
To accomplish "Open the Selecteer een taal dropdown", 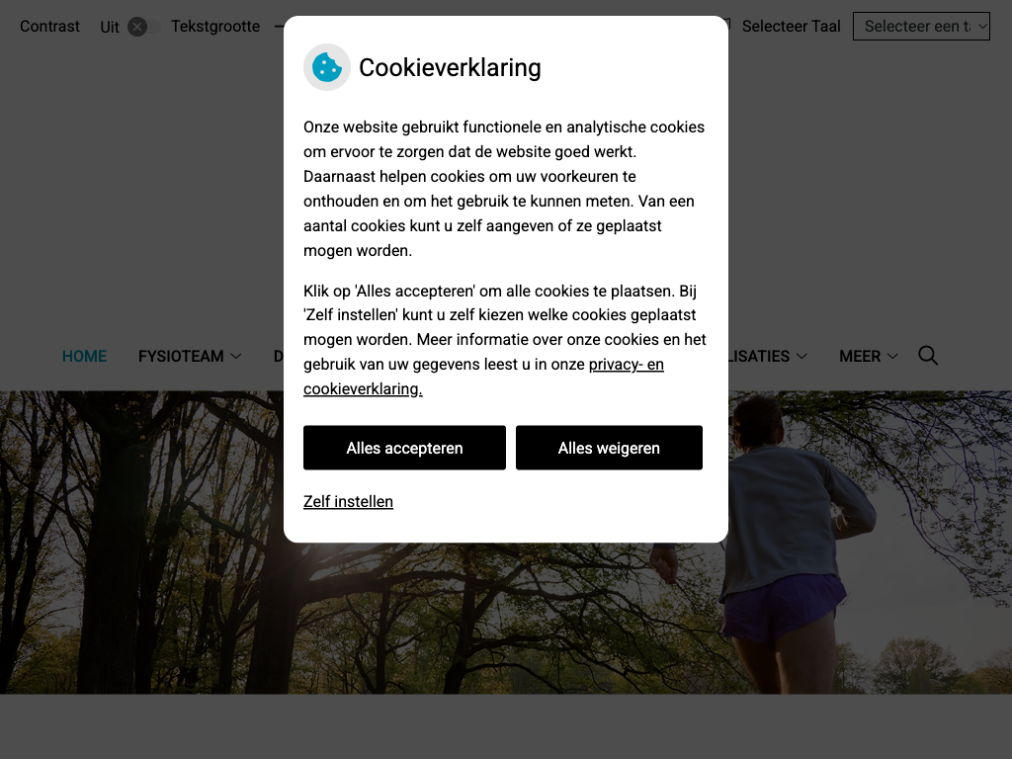I will (x=921, y=27).
